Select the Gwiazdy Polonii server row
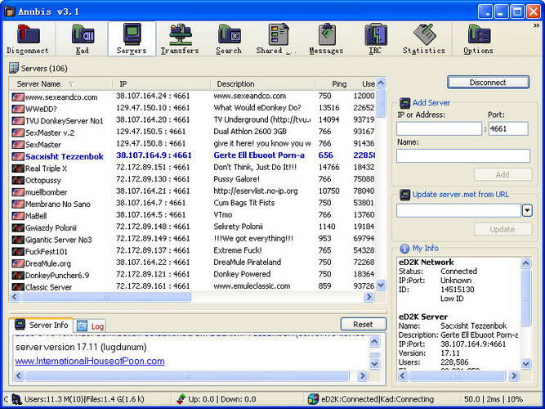This screenshot has width=545, height=409. coord(193,227)
